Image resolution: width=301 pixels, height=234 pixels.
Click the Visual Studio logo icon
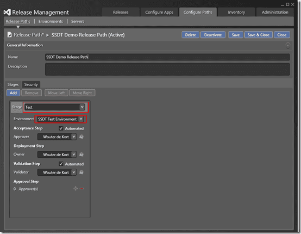pyautogui.click(x=7, y=13)
